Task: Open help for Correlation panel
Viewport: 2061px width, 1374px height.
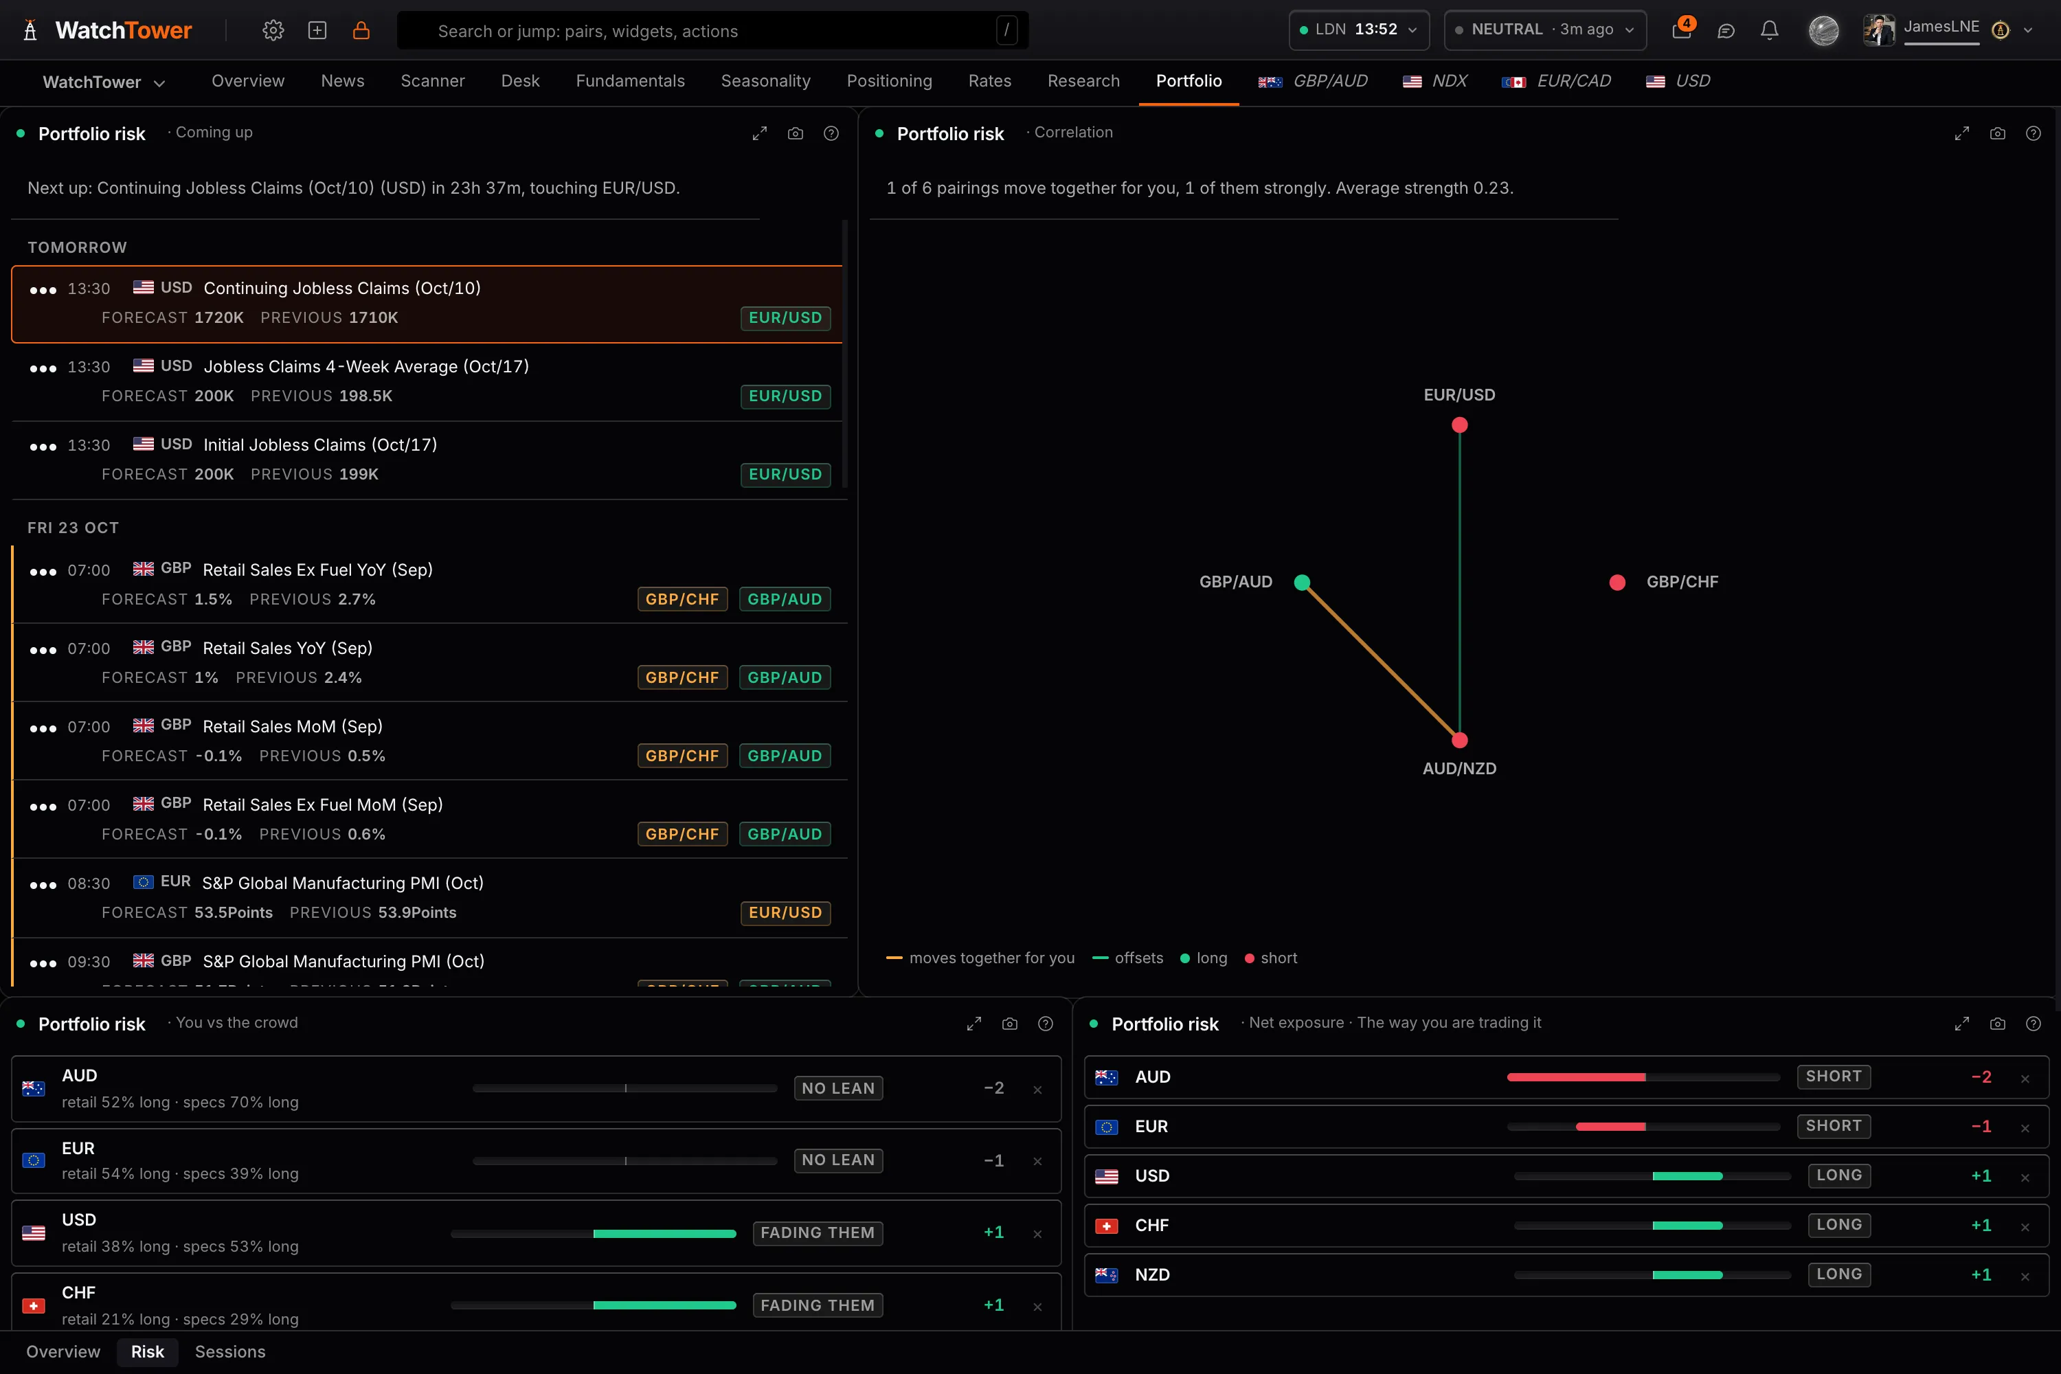Action: pos(2033,133)
